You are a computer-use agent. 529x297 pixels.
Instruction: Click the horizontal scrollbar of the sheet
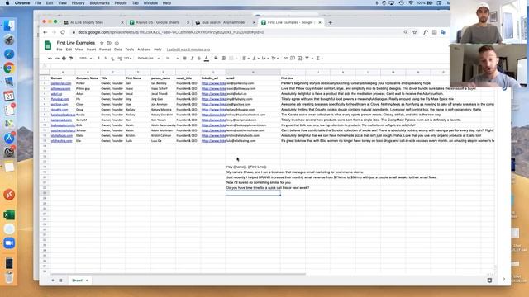click(x=179, y=274)
